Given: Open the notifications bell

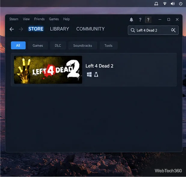Looking at the screenshot, I should (131, 20).
